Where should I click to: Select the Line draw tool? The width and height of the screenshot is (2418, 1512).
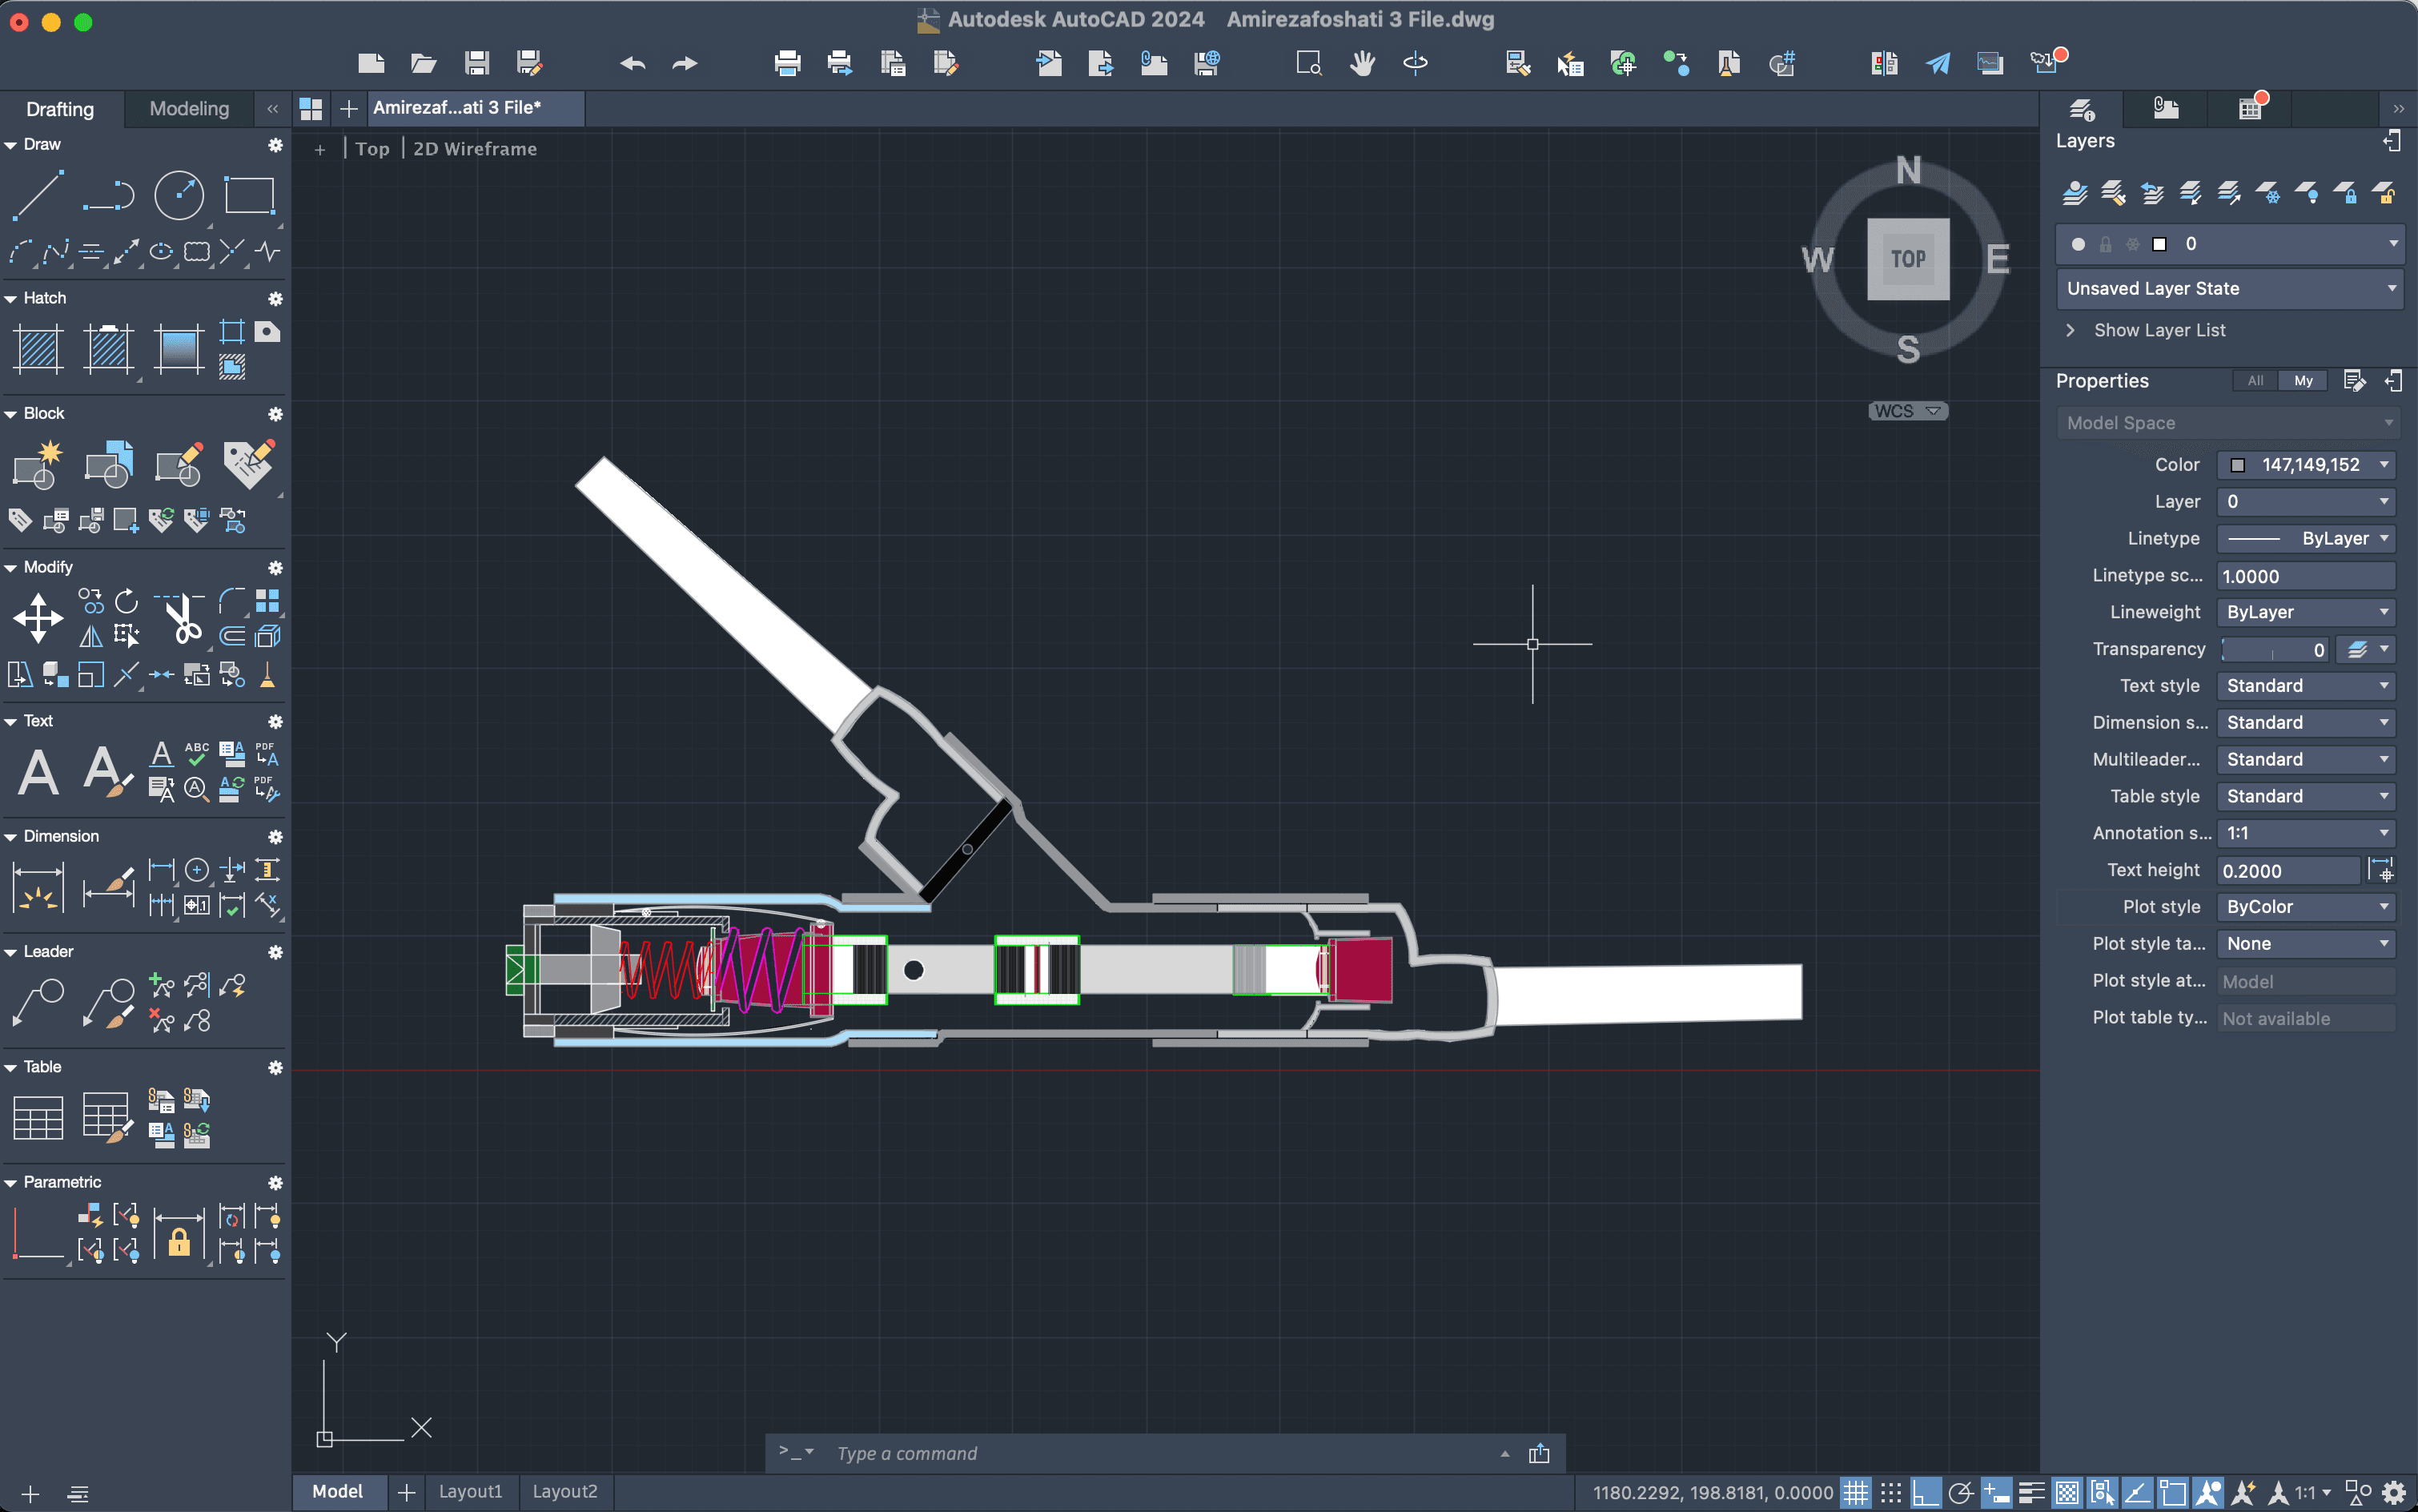pos(38,195)
